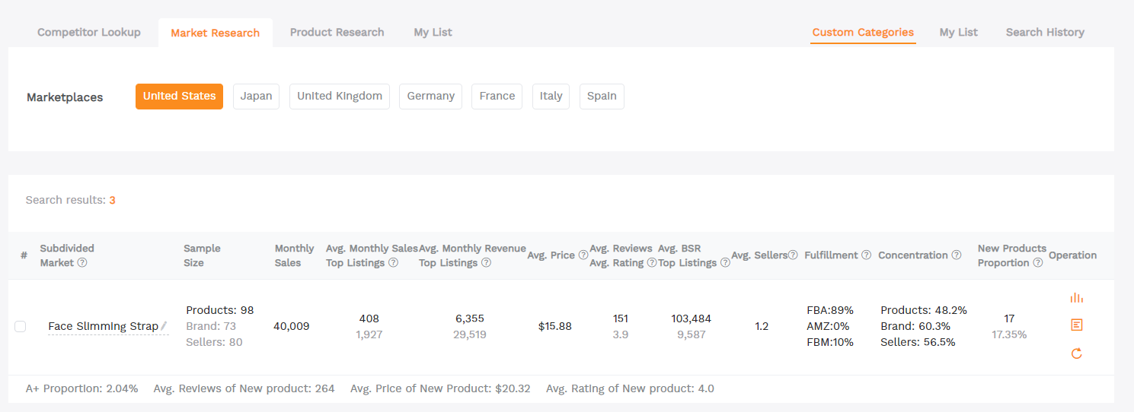
Task: Click help icon beside New Products Proportion
Action: (x=1037, y=263)
